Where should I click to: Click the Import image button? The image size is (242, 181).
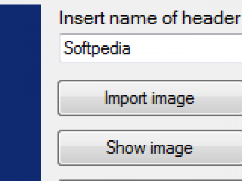pyautogui.click(x=149, y=98)
